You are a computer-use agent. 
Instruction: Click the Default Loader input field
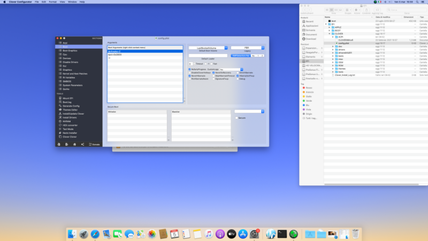[208, 56]
